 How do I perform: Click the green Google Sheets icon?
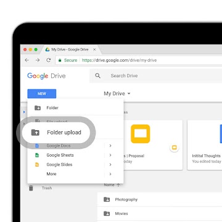(37, 155)
